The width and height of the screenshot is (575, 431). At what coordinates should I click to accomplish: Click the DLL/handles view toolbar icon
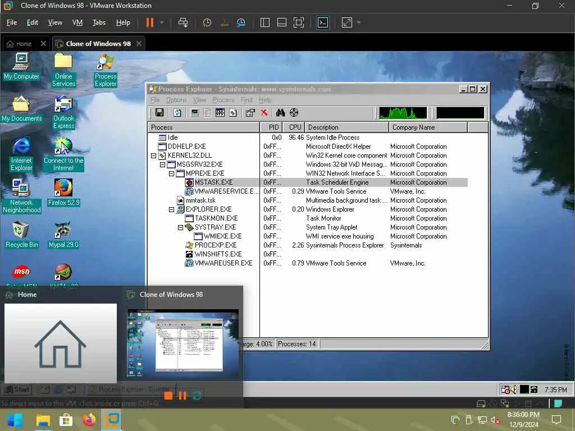233,112
